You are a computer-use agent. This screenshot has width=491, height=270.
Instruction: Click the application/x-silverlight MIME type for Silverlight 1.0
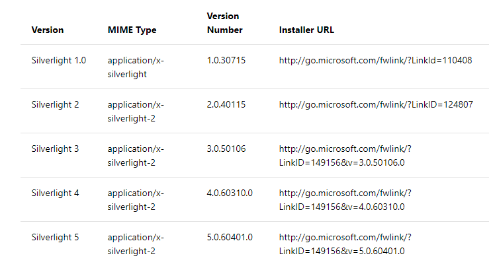[x=136, y=67]
